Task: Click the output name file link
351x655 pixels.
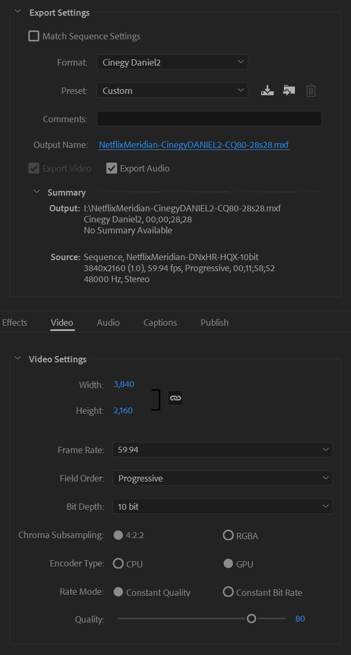Action: 194,144
